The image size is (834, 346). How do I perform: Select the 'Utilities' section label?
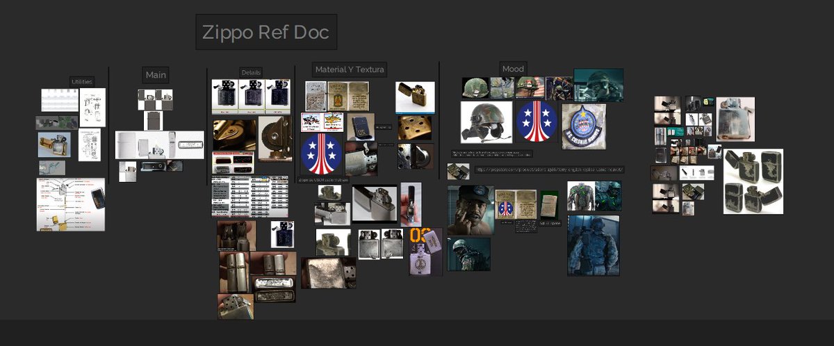tap(82, 82)
